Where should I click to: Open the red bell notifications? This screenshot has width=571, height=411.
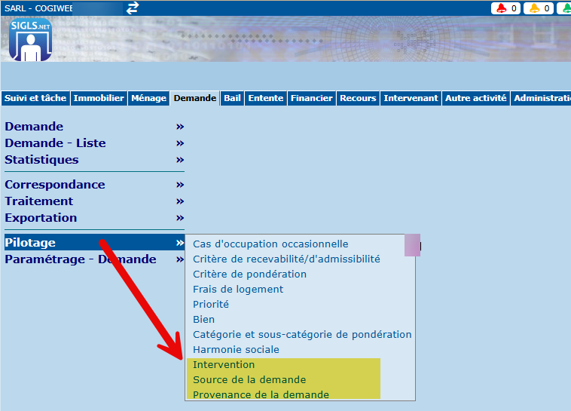[x=505, y=8]
